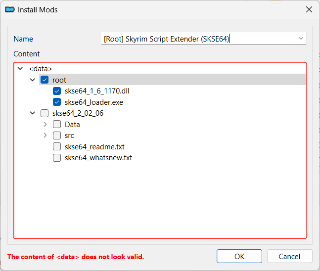
Task: Uncheck skse64_1_6_1170.dll checkbox
Action: (x=57, y=91)
